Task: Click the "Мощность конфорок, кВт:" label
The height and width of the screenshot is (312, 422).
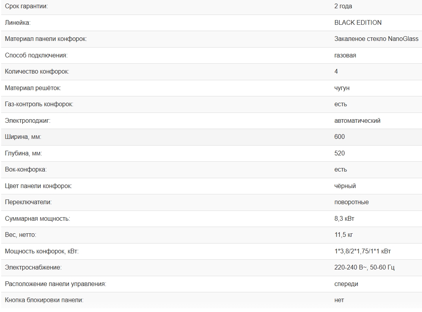Action: click(42, 251)
